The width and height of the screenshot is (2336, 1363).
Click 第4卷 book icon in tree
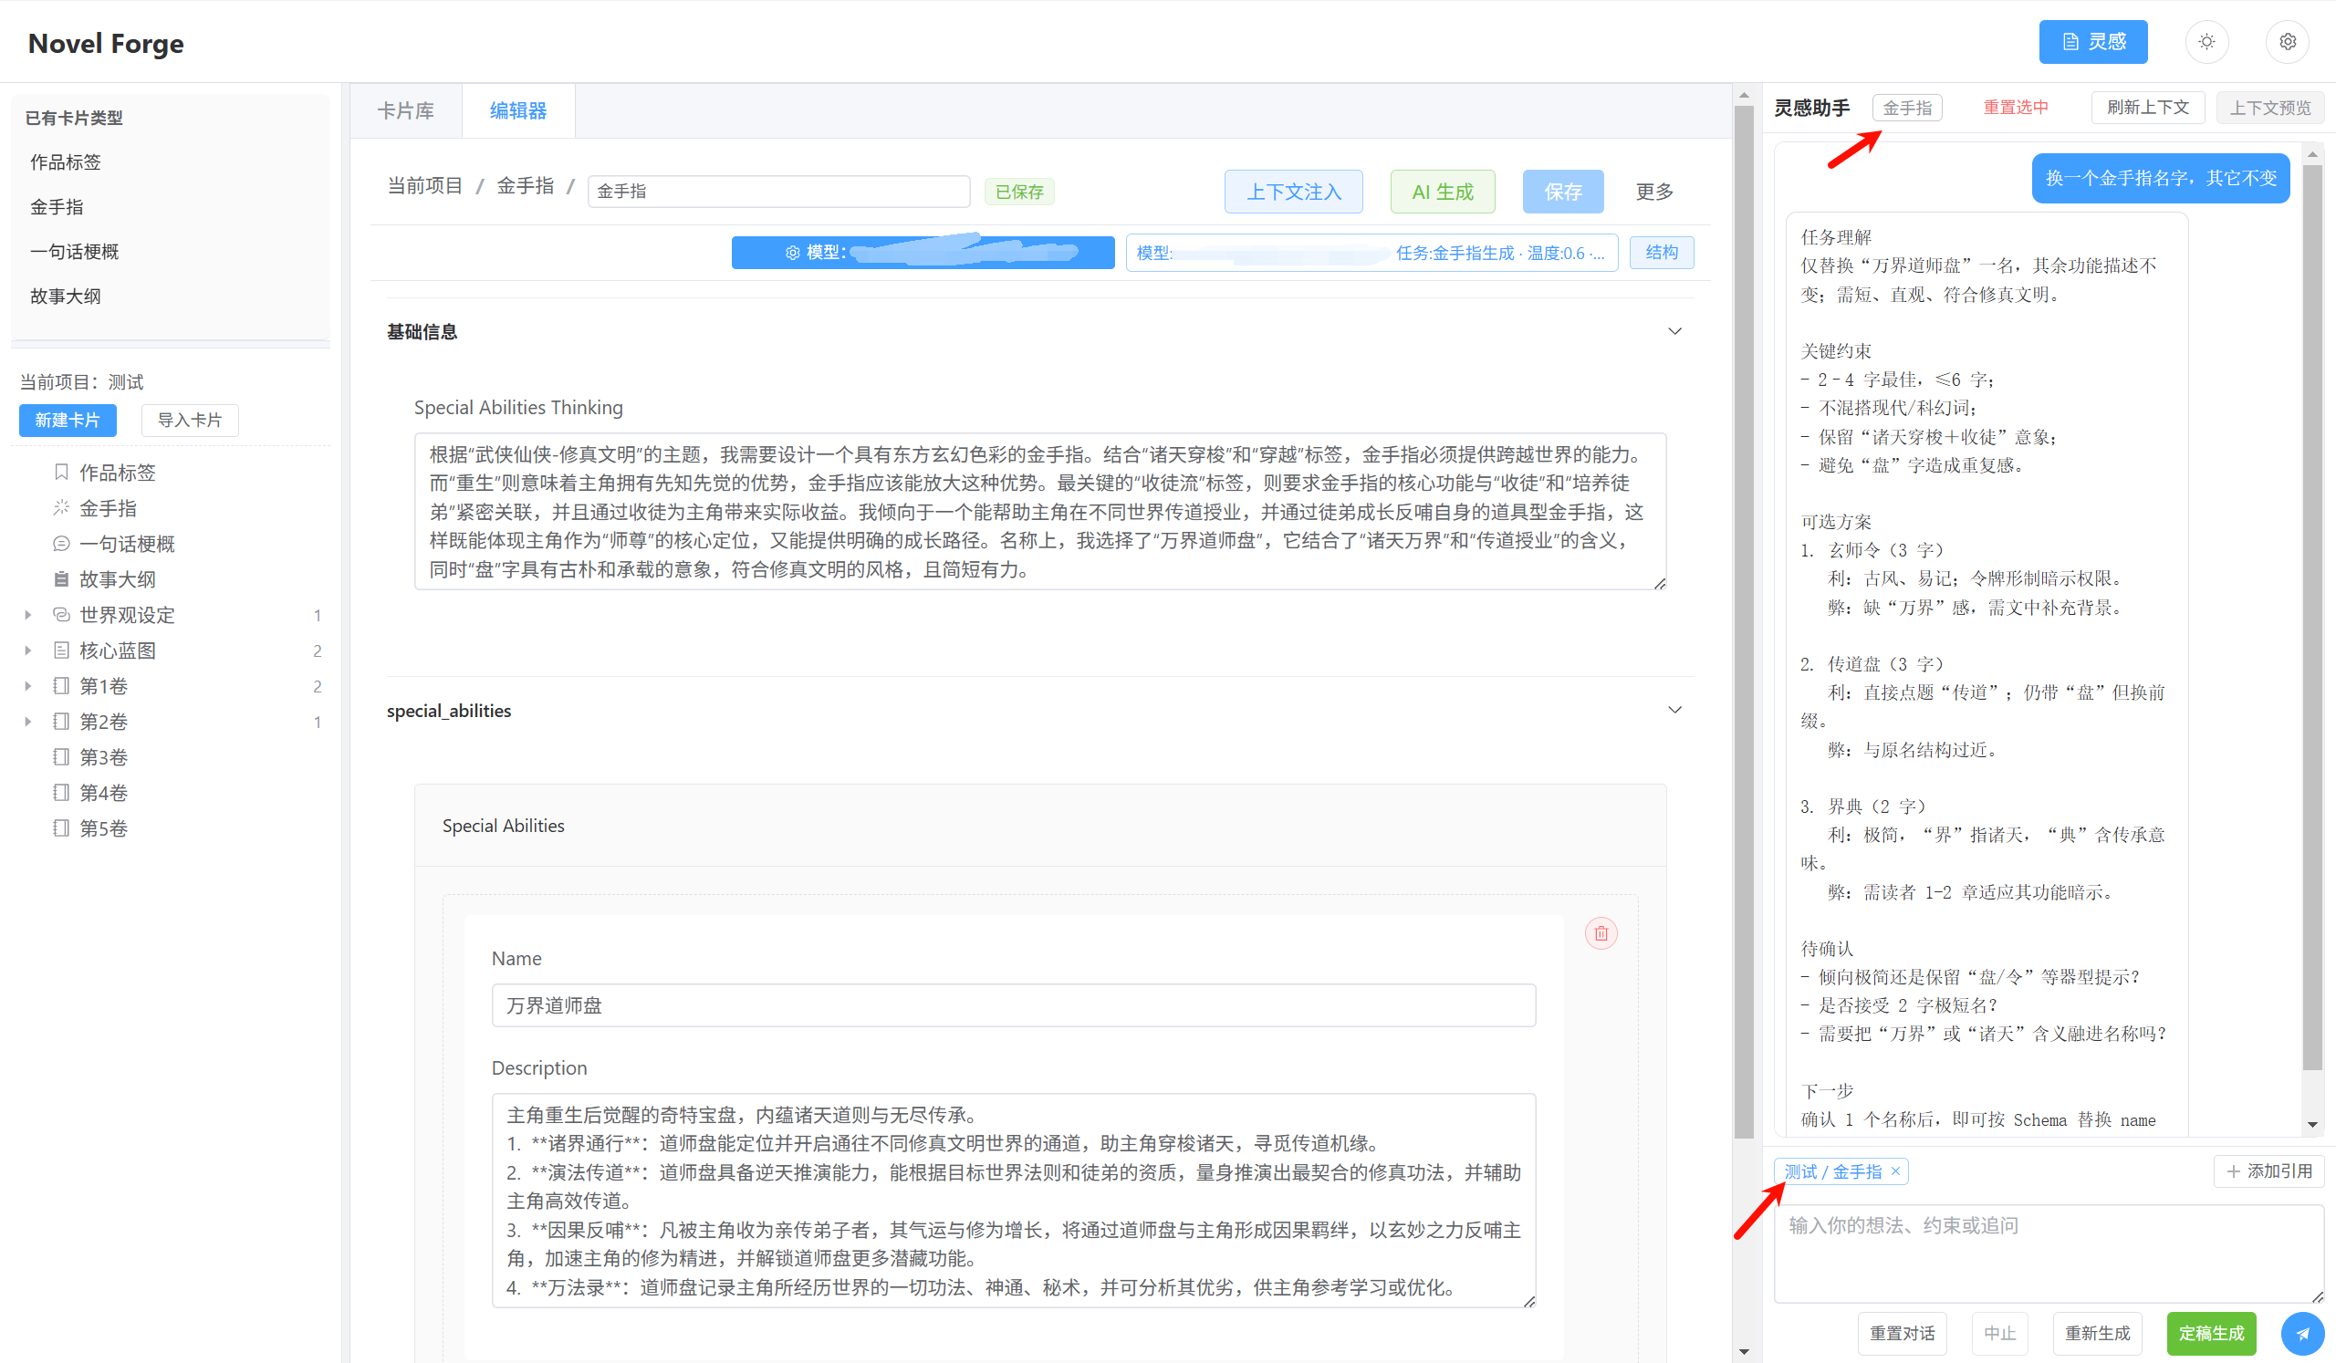click(61, 792)
